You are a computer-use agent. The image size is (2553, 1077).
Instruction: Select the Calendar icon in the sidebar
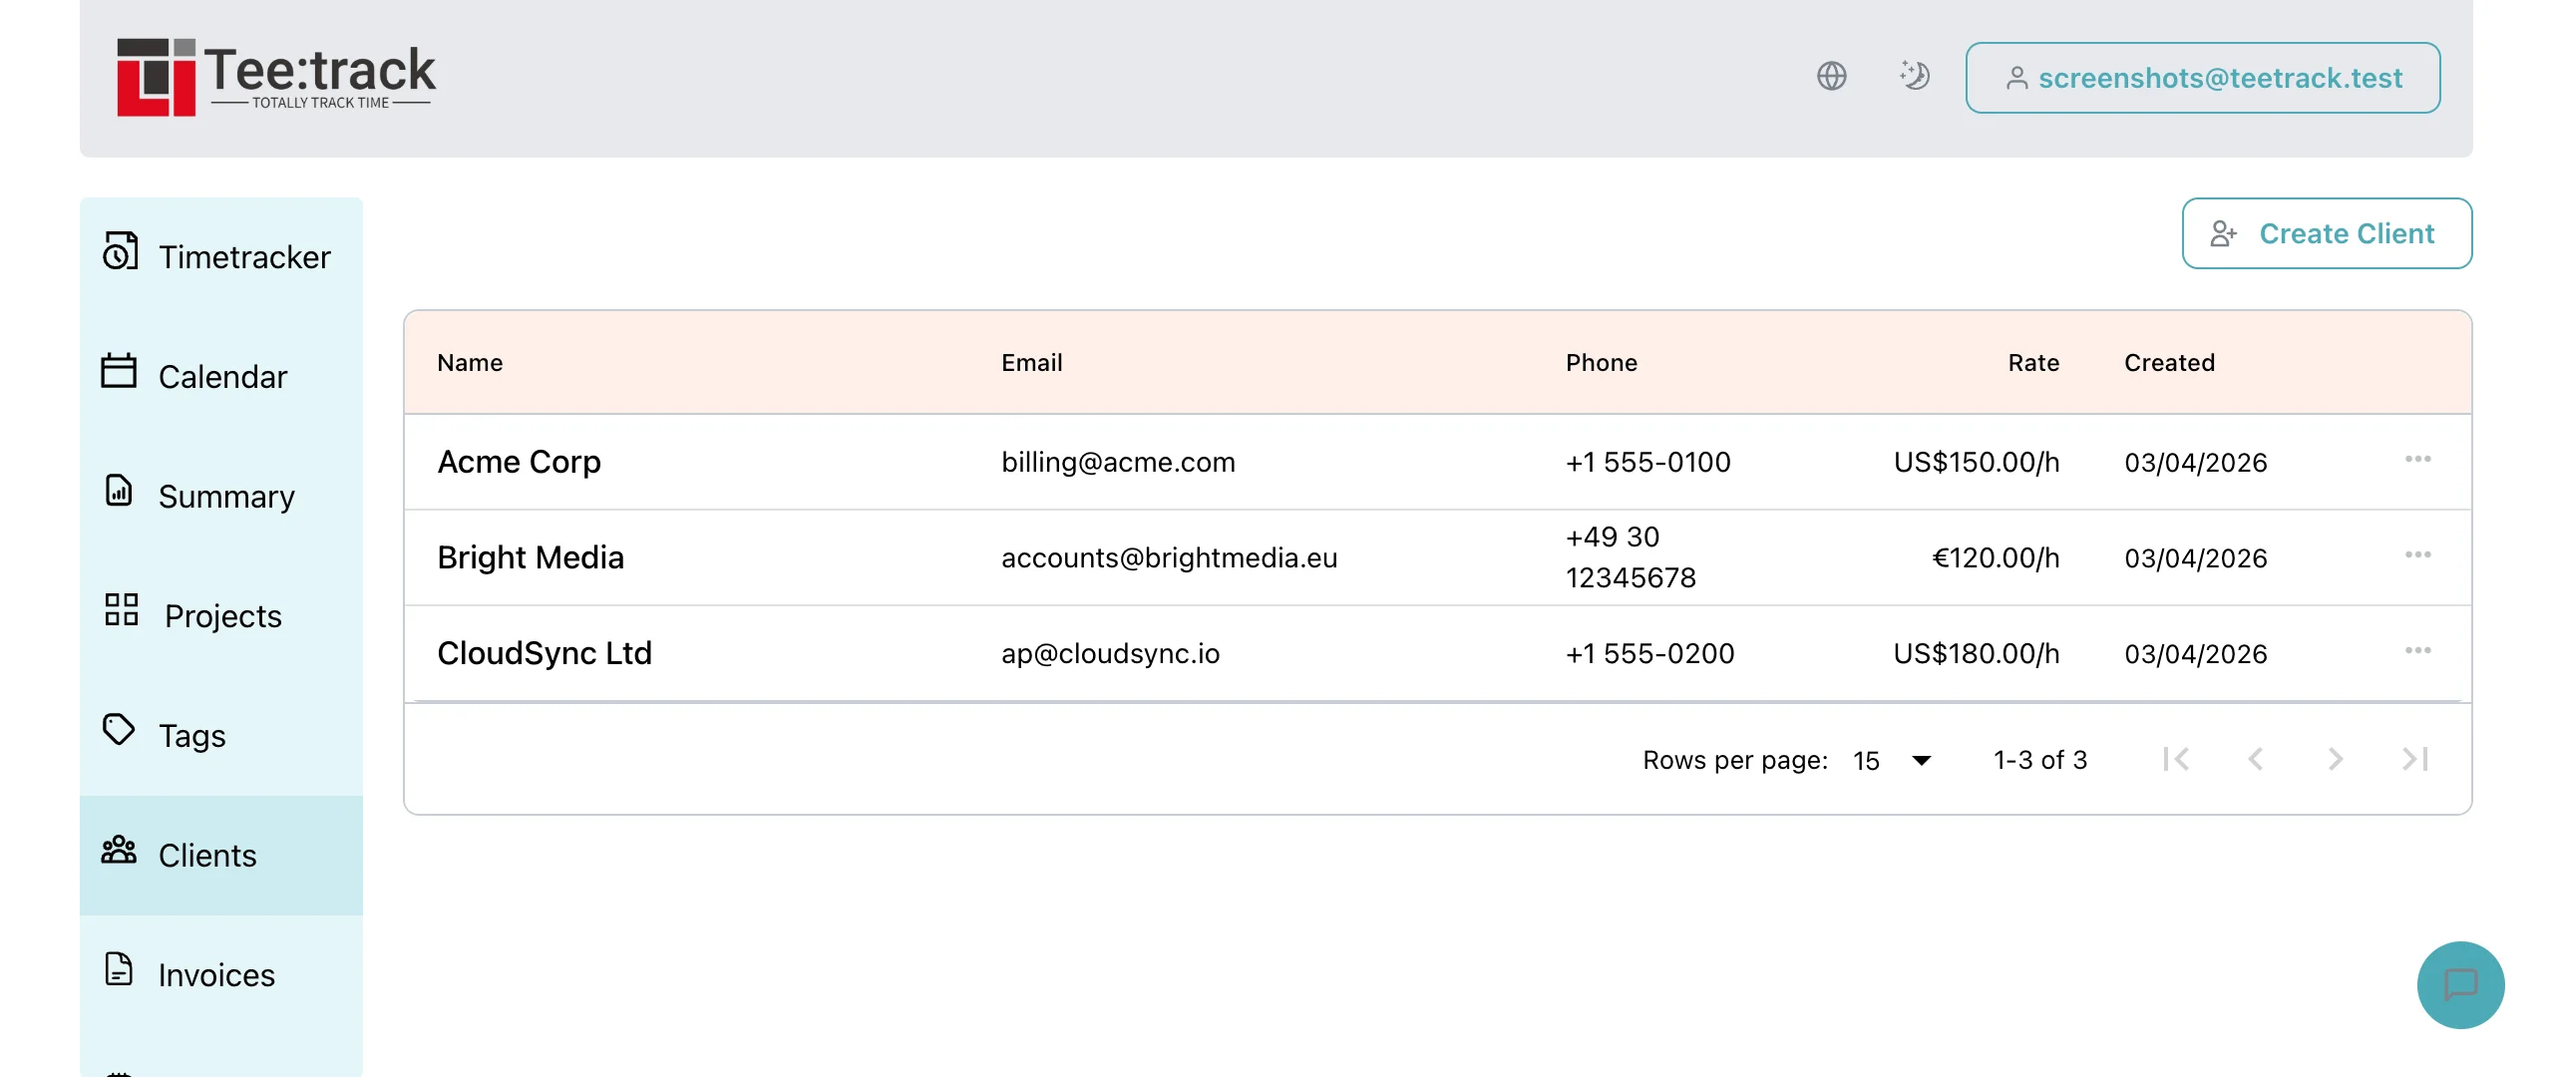pos(120,374)
